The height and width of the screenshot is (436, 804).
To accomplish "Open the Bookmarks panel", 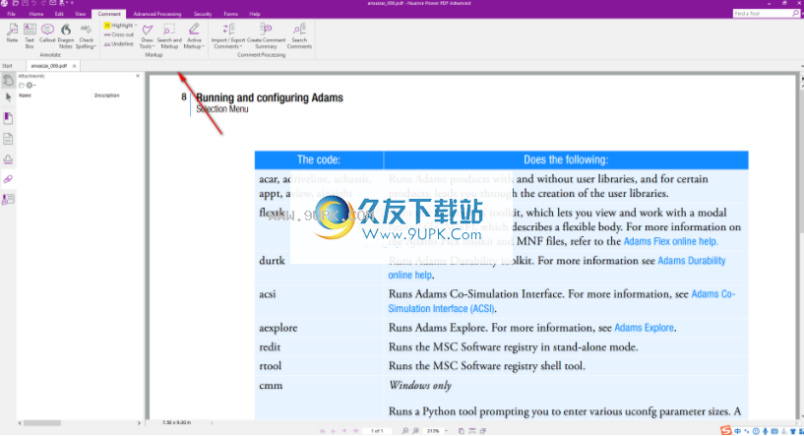I will pos(8,118).
